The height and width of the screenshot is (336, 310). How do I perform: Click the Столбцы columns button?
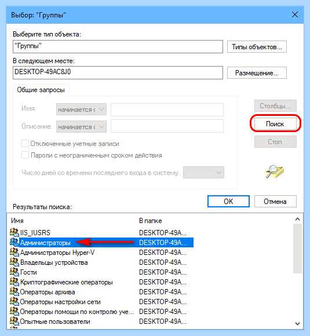(275, 105)
